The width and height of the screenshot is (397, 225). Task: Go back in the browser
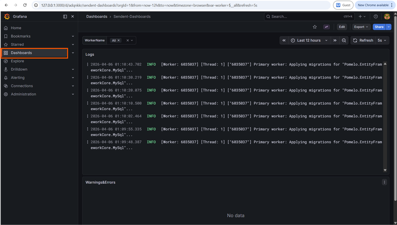pyautogui.click(x=6, y=5)
